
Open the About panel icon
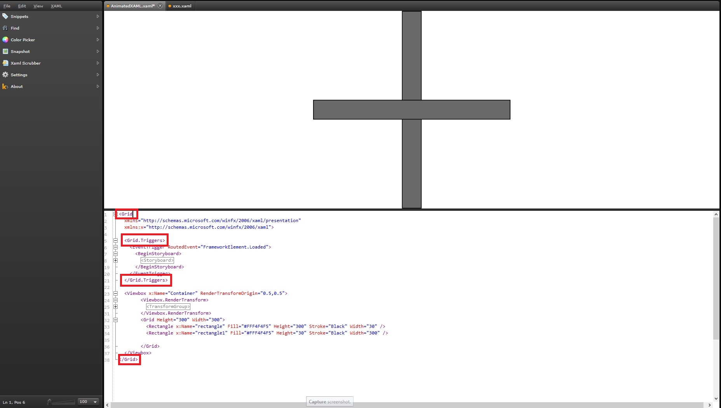tap(5, 86)
